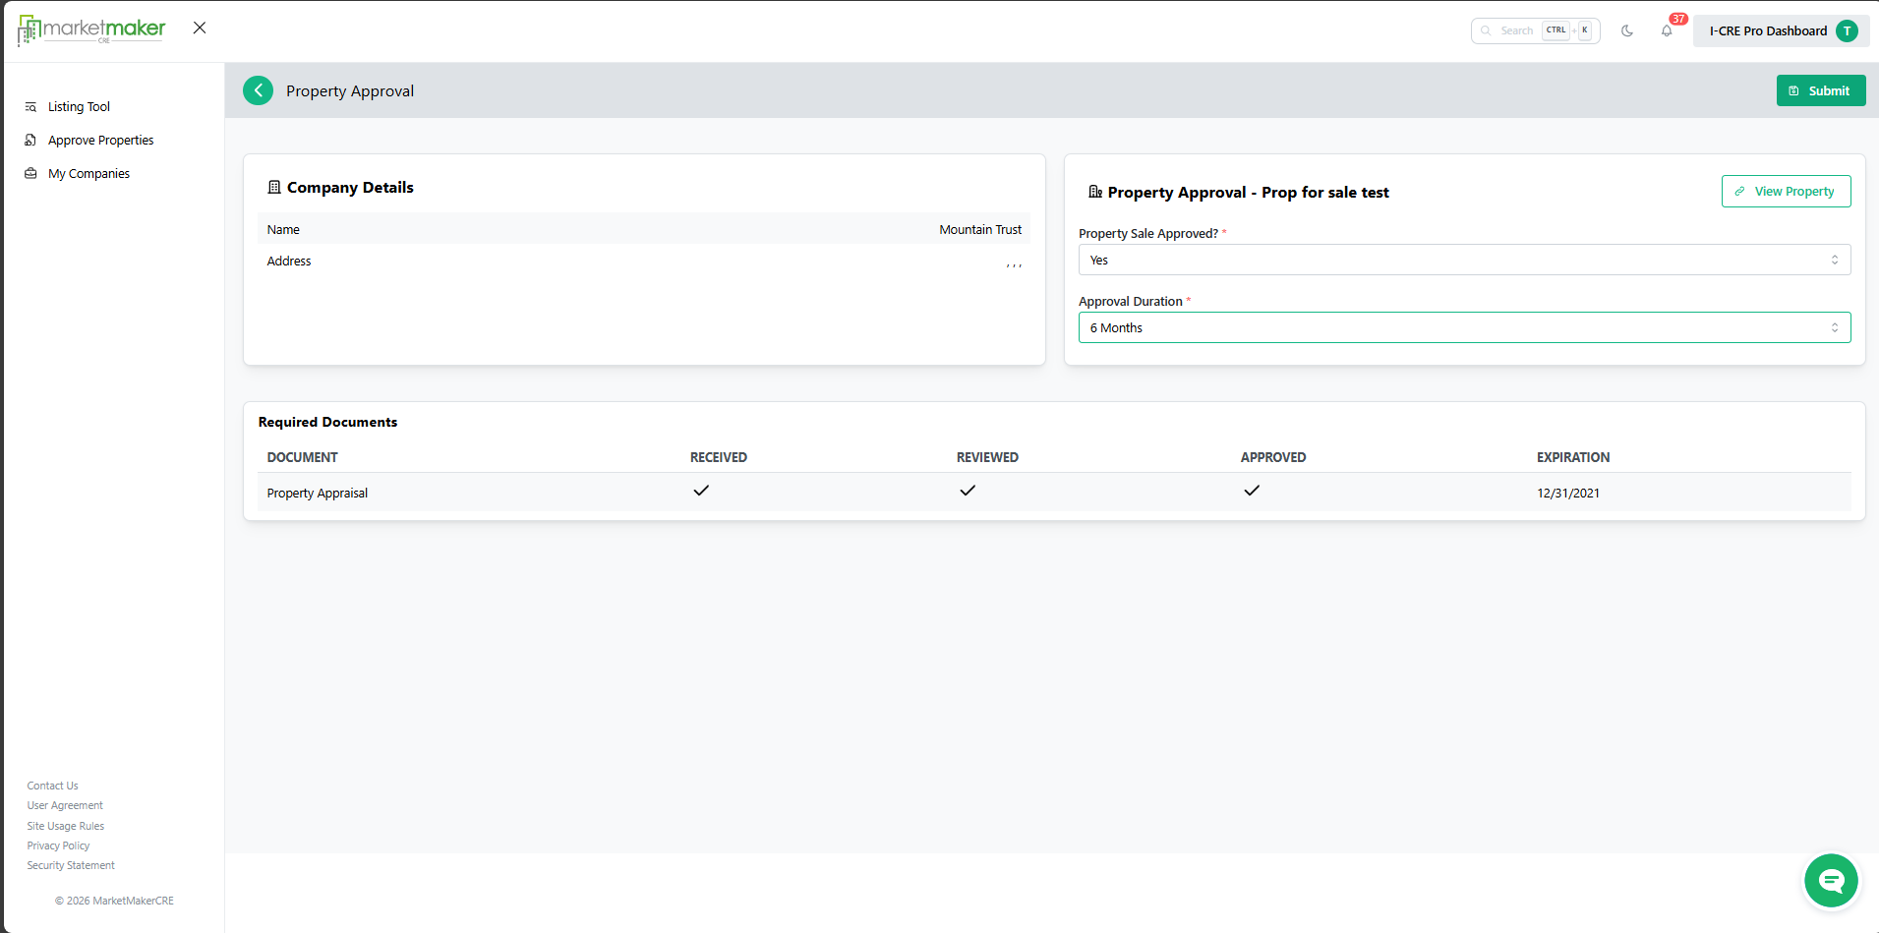Viewport: 1879px width, 933px height.
Task: Go to Approve Properties
Action: (x=100, y=140)
